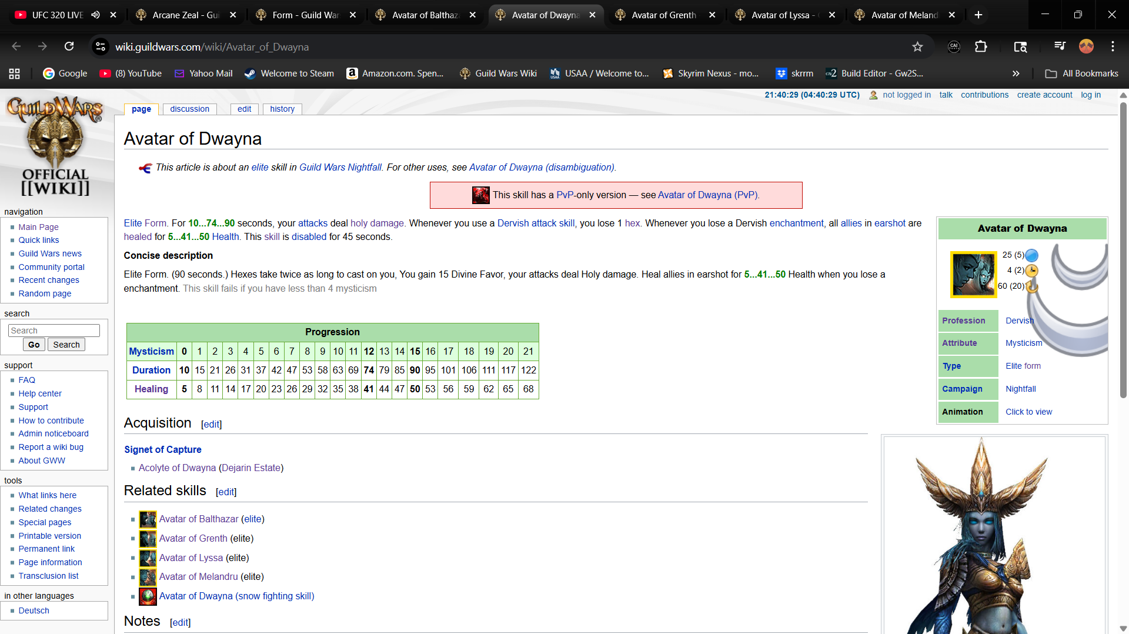Edit the Acquisition section
Image resolution: width=1129 pixels, height=634 pixels.
pyautogui.click(x=211, y=425)
